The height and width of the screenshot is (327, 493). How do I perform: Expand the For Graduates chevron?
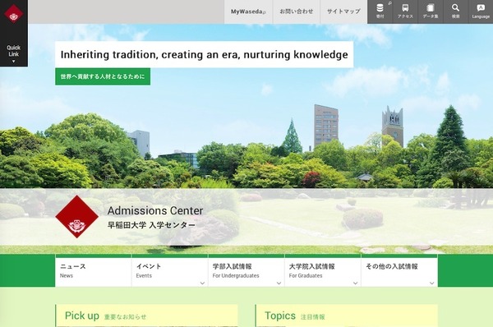[x=355, y=283]
